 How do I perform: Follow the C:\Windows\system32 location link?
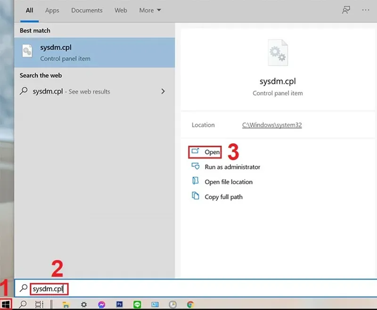tap(271, 125)
